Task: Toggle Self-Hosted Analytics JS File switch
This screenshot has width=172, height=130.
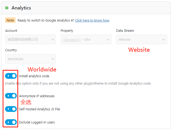Action: (11, 109)
